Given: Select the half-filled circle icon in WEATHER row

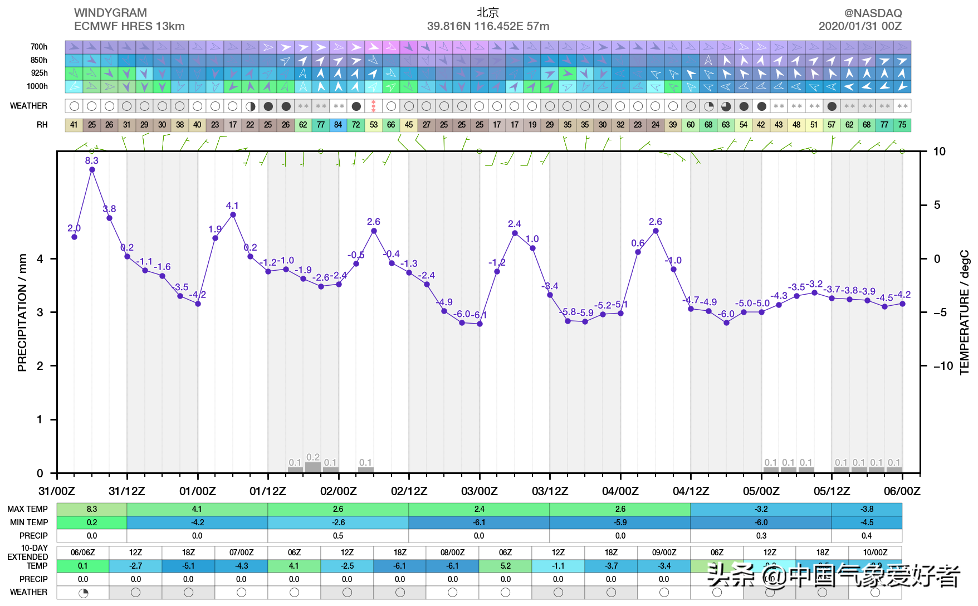Looking at the screenshot, I should (251, 106).
